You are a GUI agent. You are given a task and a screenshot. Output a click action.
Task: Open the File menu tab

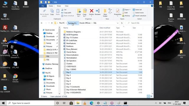point(43,6)
